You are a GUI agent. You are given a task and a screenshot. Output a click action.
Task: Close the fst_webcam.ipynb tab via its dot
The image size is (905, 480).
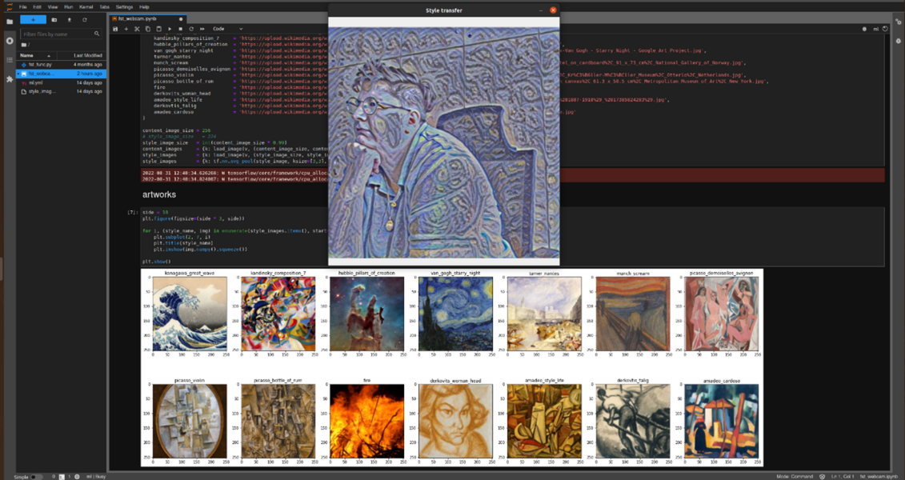181,19
